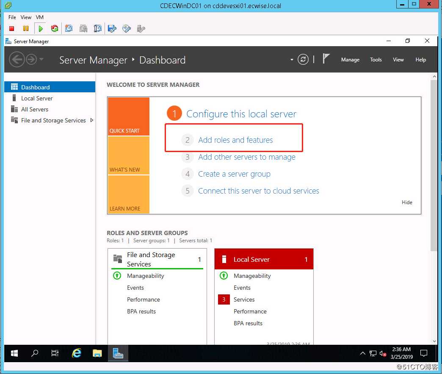Open the vSphere console File menu

click(12, 17)
